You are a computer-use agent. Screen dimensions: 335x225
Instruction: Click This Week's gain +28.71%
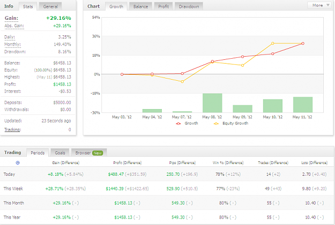[x=54, y=189]
